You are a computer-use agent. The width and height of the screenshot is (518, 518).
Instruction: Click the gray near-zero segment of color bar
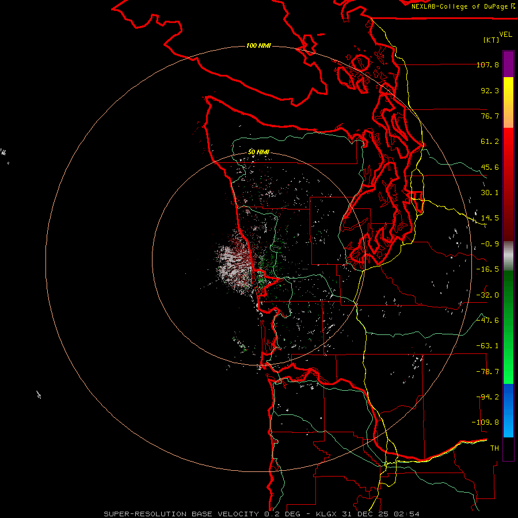coord(508,256)
